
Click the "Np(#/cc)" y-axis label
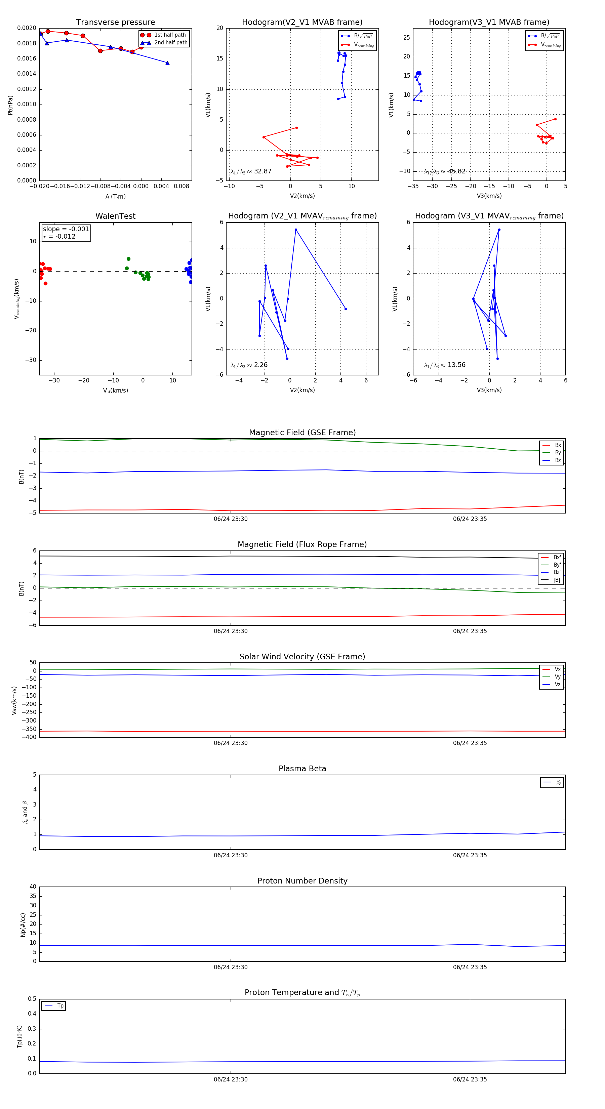pos(23,925)
